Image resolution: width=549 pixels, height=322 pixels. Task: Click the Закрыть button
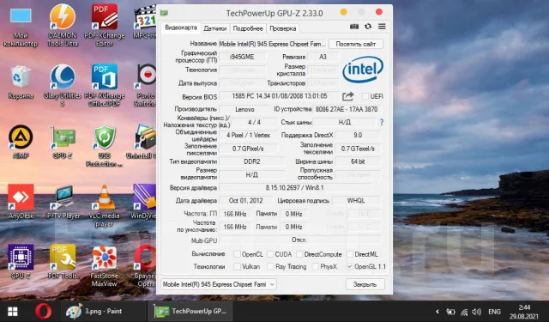point(365,284)
